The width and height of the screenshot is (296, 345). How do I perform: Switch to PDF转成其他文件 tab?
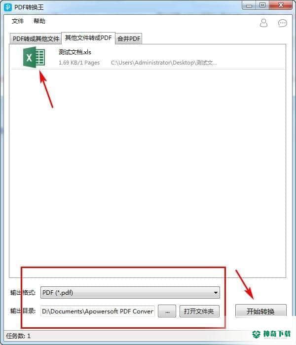click(x=36, y=39)
